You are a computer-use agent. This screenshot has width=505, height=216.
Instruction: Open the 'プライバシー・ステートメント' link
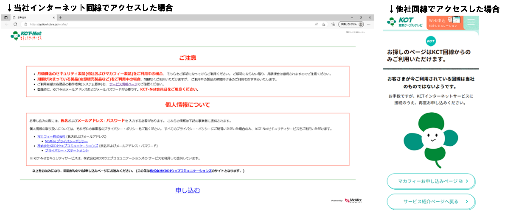pos(67,150)
